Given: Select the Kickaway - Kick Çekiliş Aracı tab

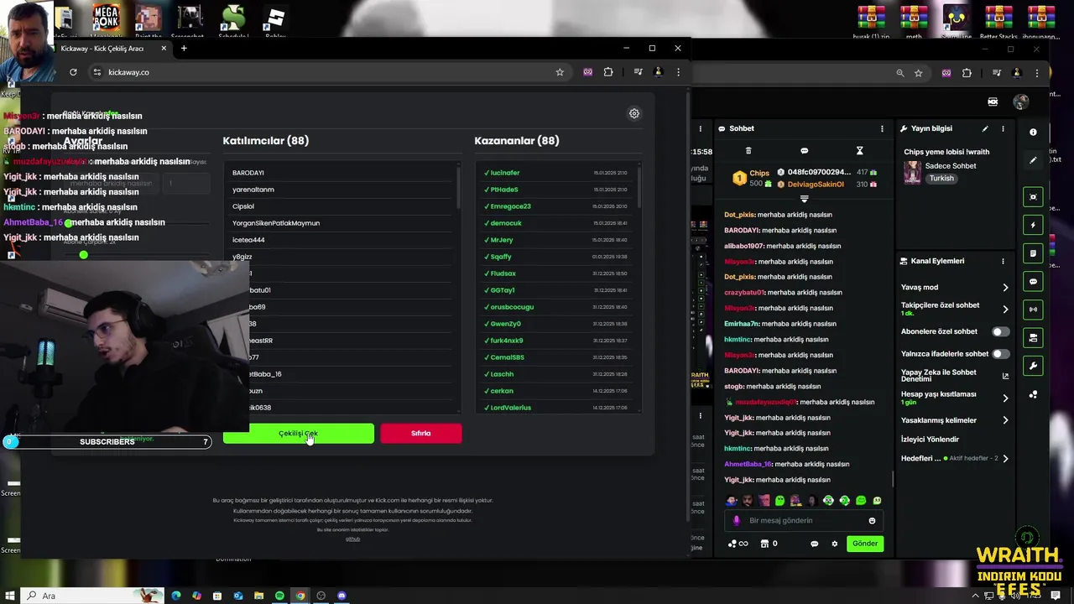Looking at the screenshot, I should tap(113, 49).
